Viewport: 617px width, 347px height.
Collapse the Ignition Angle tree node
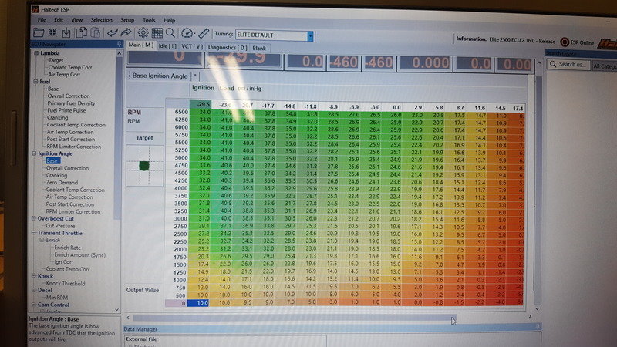[34, 153]
